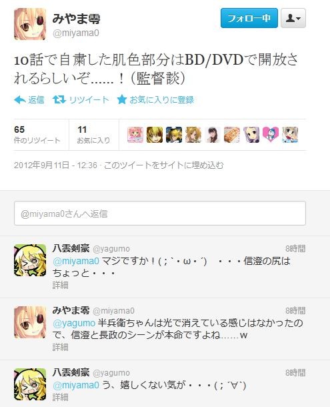Toggle the フォロー中 follow button
This screenshot has width=330, height=407.
click(249, 18)
